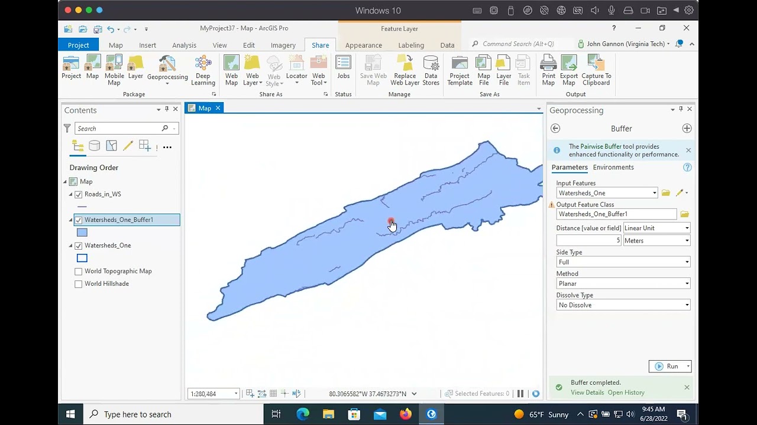Toggle Watersheds_One_Buffer1 layer visibility

point(79,220)
